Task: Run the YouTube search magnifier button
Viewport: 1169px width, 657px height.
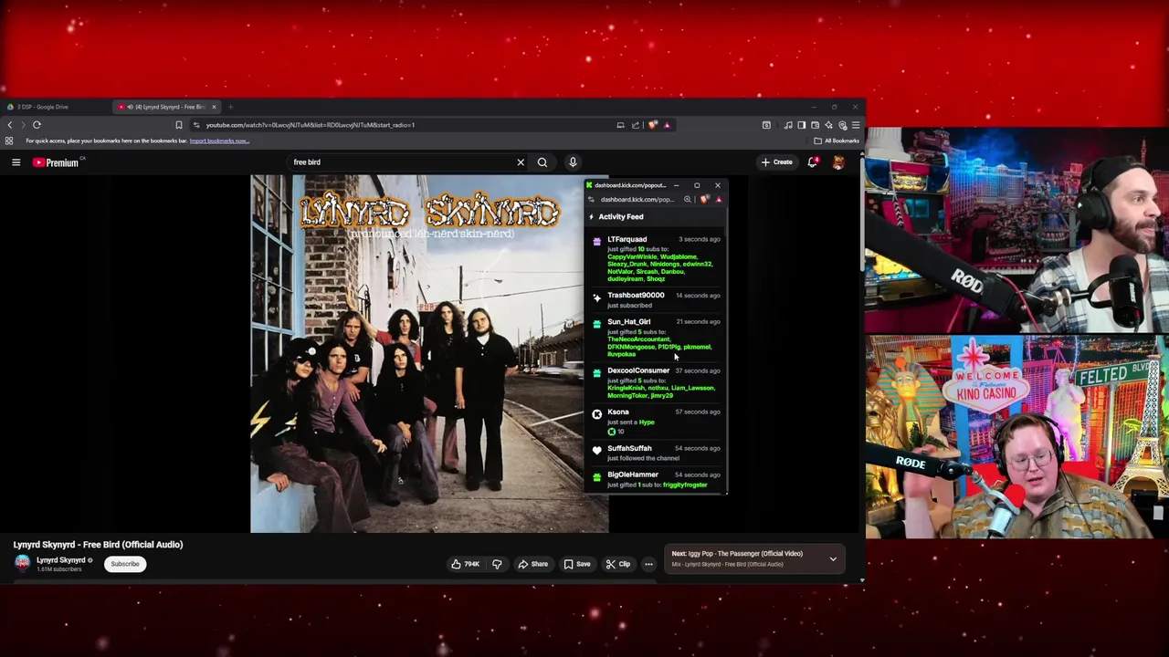Action: (x=542, y=162)
